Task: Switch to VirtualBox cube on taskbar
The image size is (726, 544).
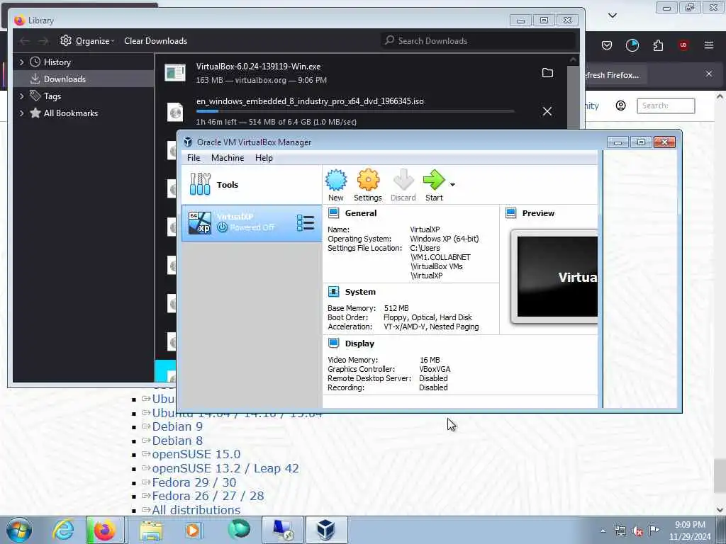Action: pos(326,530)
